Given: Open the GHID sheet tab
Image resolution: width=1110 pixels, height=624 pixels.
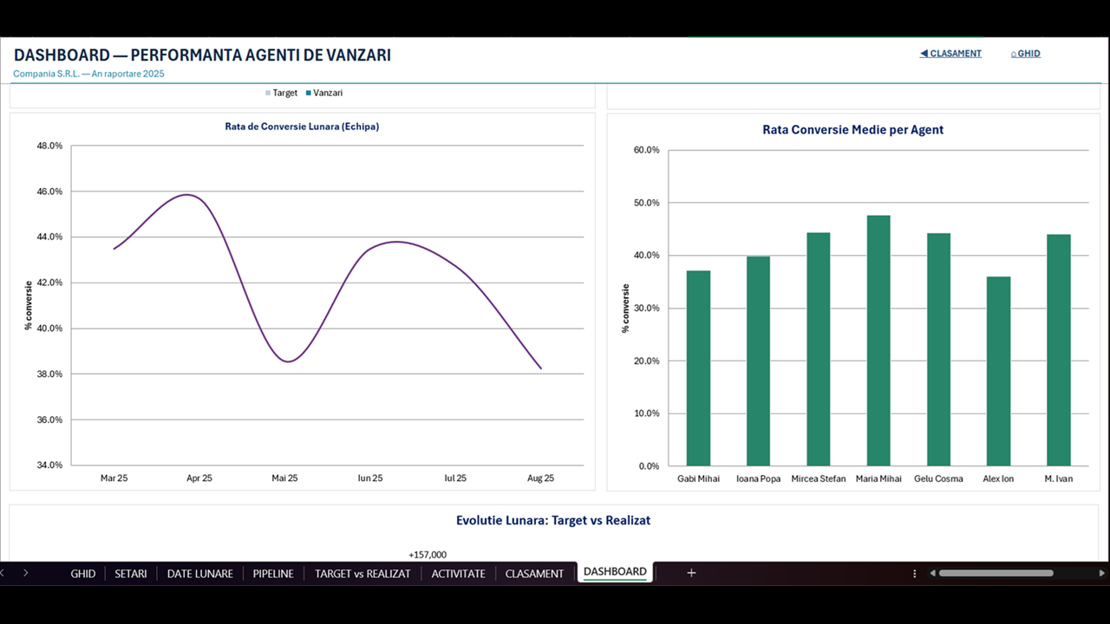Looking at the screenshot, I should click(83, 574).
